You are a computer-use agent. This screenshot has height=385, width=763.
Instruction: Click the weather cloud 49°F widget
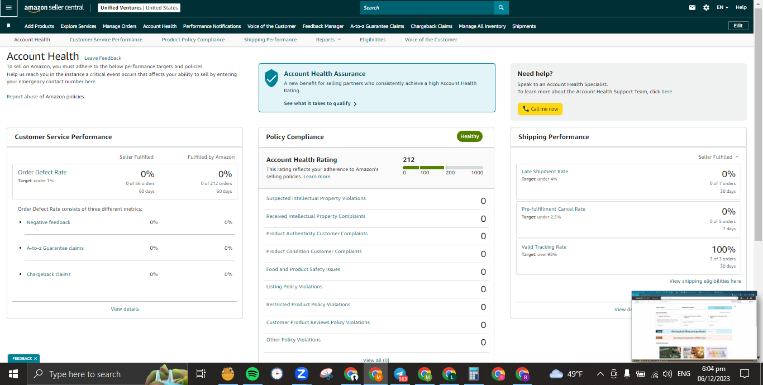pyautogui.click(x=566, y=374)
